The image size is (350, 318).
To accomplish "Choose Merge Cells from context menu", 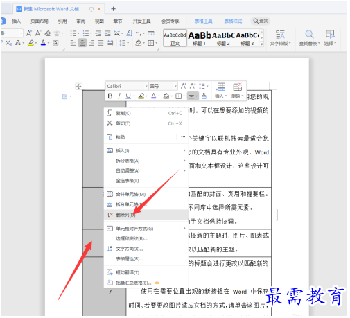I will click(x=146, y=194).
